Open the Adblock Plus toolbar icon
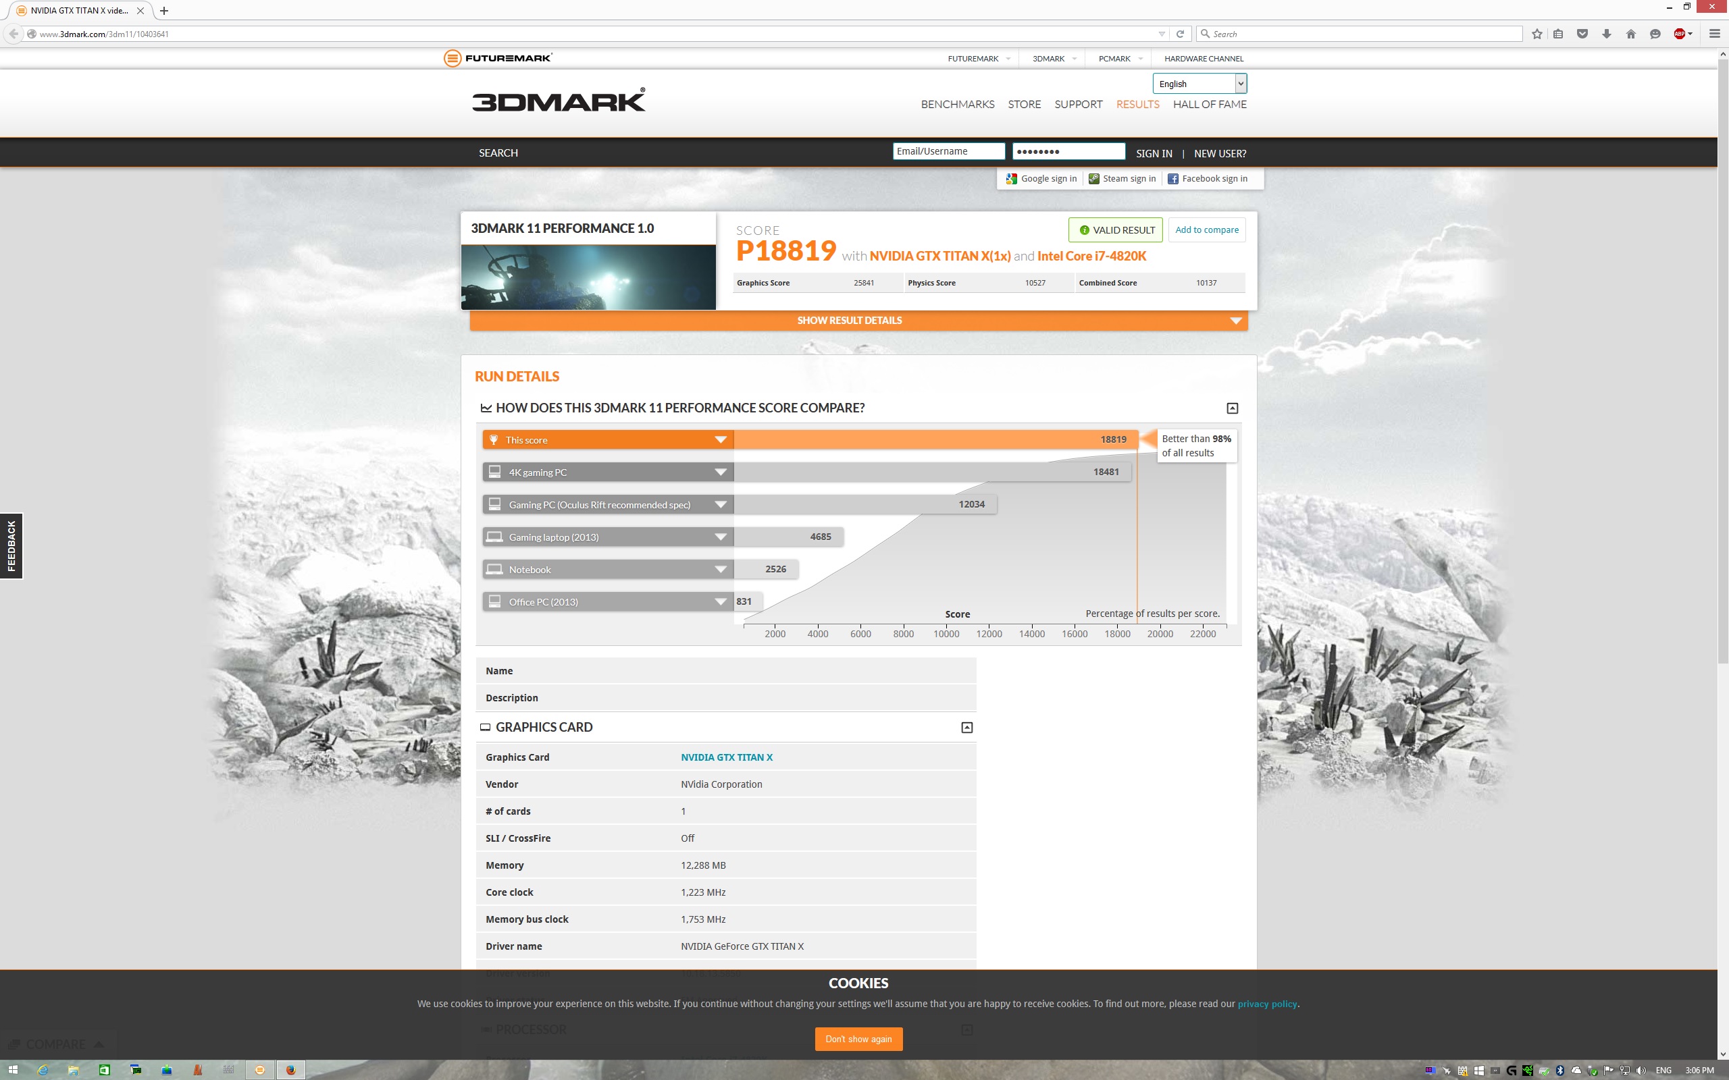1729x1080 pixels. click(1680, 34)
